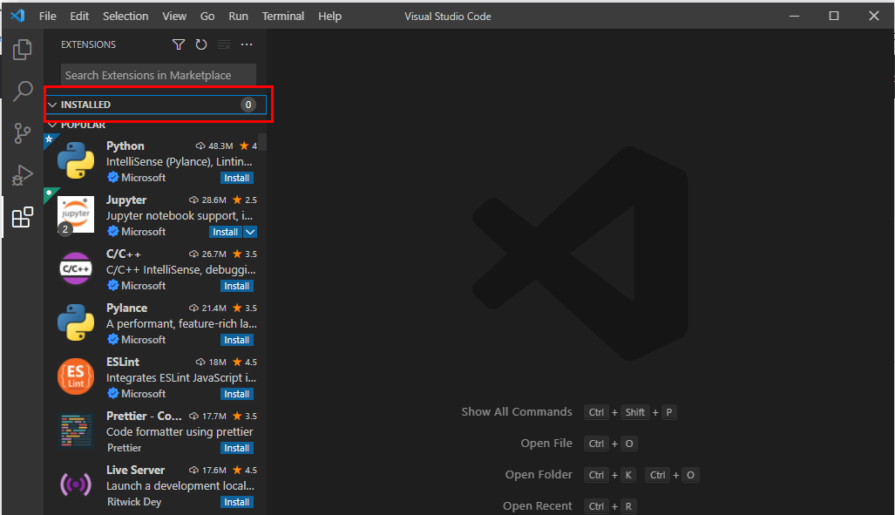The height and width of the screenshot is (515, 895).
Task: Install the Prettier extension
Action: [237, 448]
